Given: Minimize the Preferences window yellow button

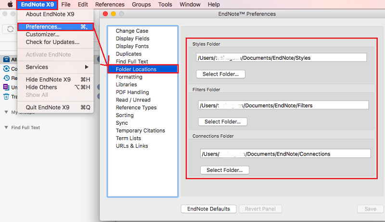Looking at the screenshot, I should 114,14.
